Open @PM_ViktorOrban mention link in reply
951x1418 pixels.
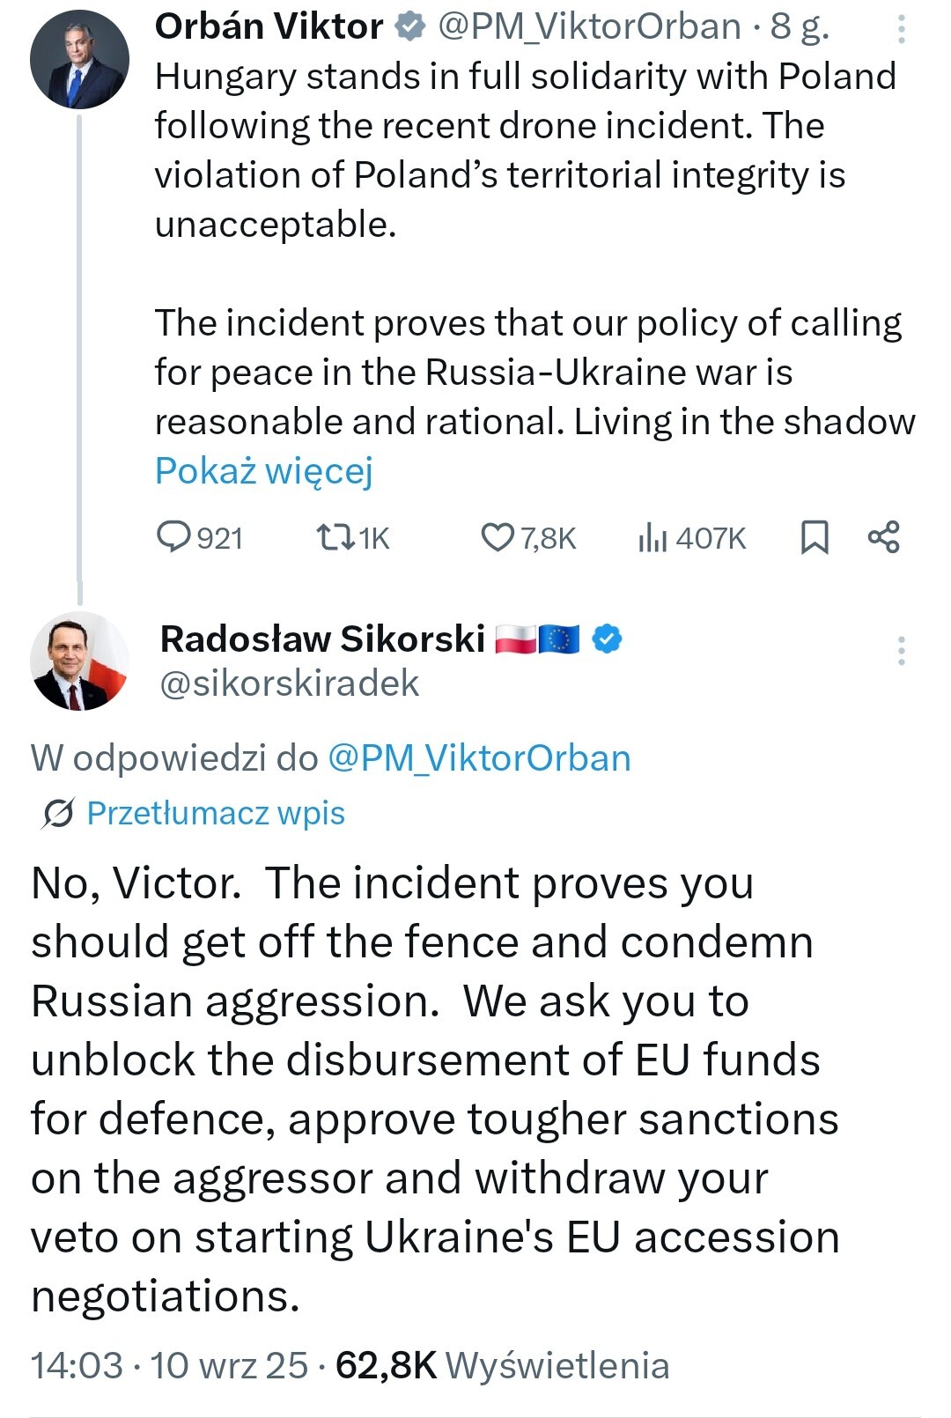[479, 758]
